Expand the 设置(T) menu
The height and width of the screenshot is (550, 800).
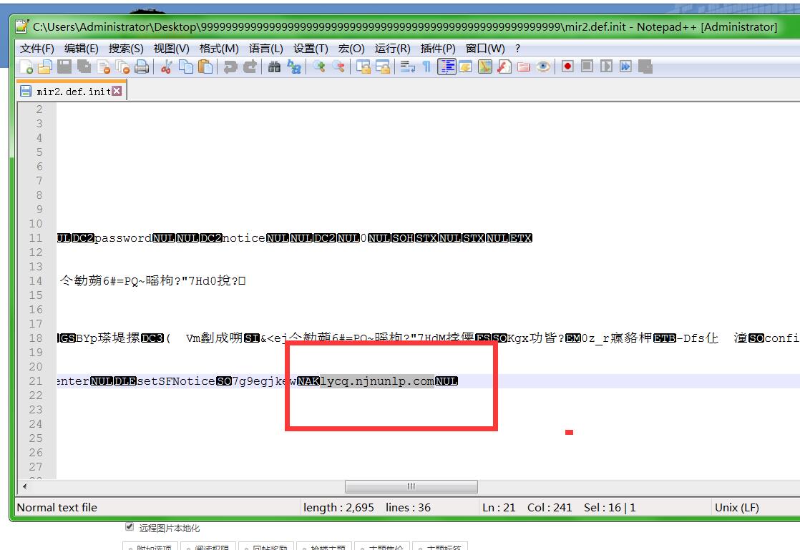point(311,49)
